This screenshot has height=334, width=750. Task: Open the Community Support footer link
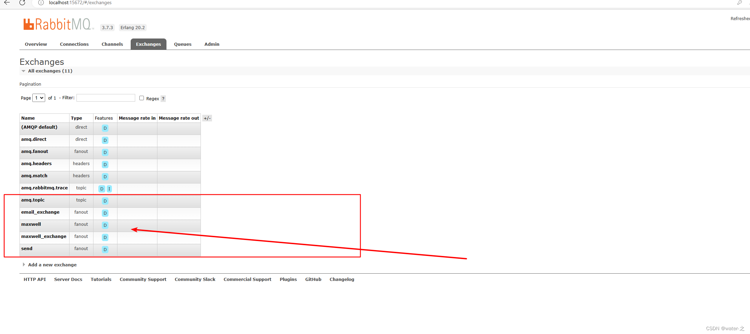(143, 280)
